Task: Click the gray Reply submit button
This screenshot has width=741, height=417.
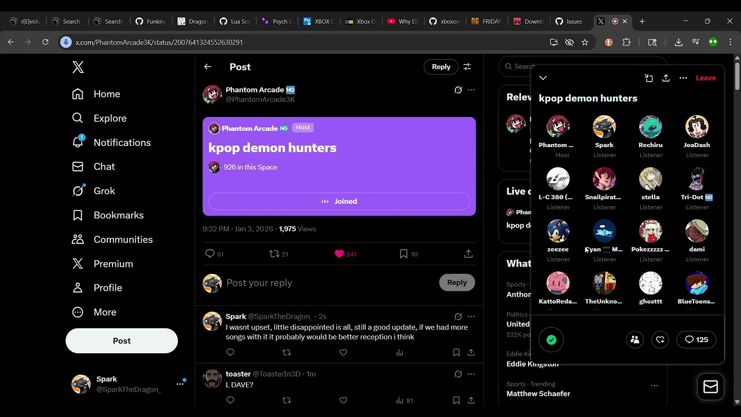Action: 457,283
